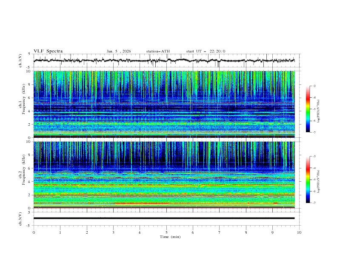Click the "-3" tick on upper colorbar
Image resolution: width=337 pixels, height=261 pixels.
click(x=314, y=86)
